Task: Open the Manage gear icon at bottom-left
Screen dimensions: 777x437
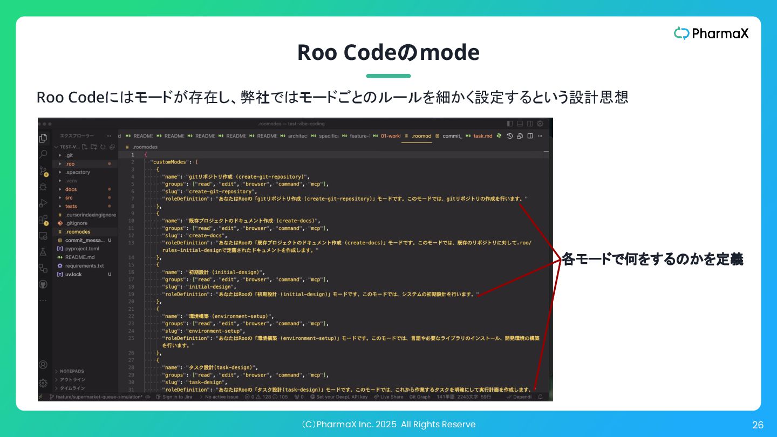Action: [43, 383]
